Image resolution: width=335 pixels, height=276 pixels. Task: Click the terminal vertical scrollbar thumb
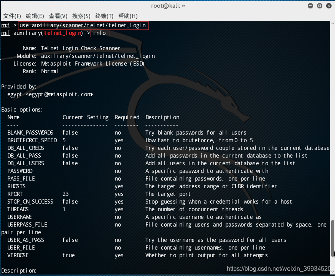(332, 238)
